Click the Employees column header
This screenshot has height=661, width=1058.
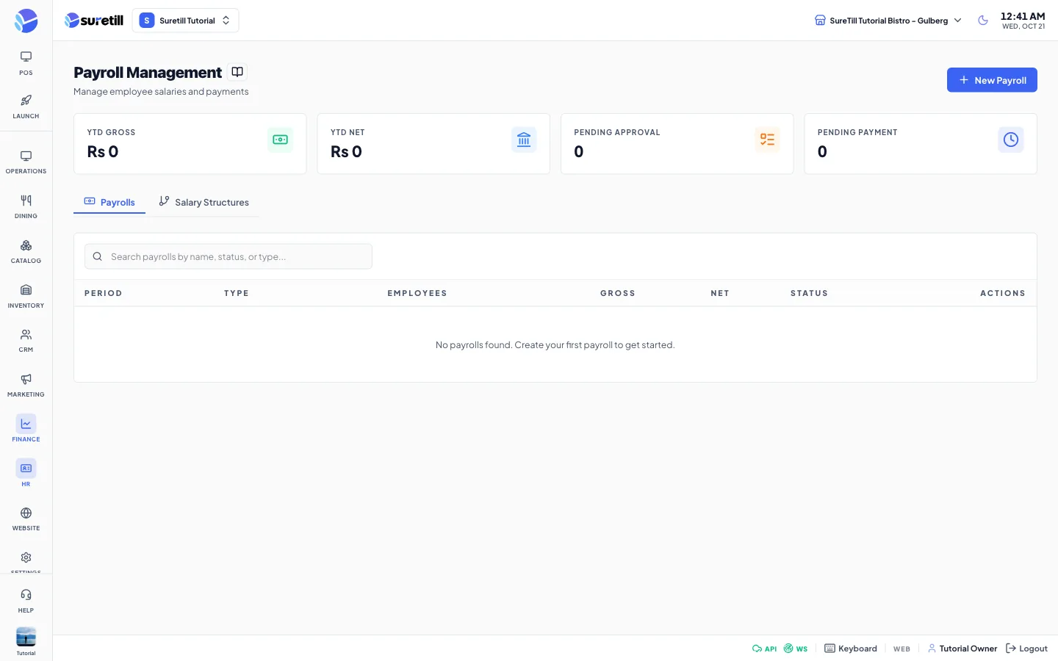417,293
